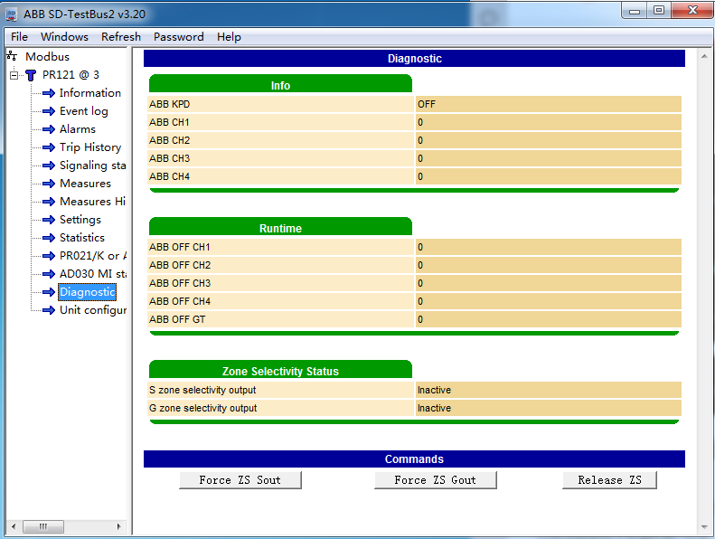Click the tree panel scroll right arrow
The width and height of the screenshot is (715, 539).
118,526
